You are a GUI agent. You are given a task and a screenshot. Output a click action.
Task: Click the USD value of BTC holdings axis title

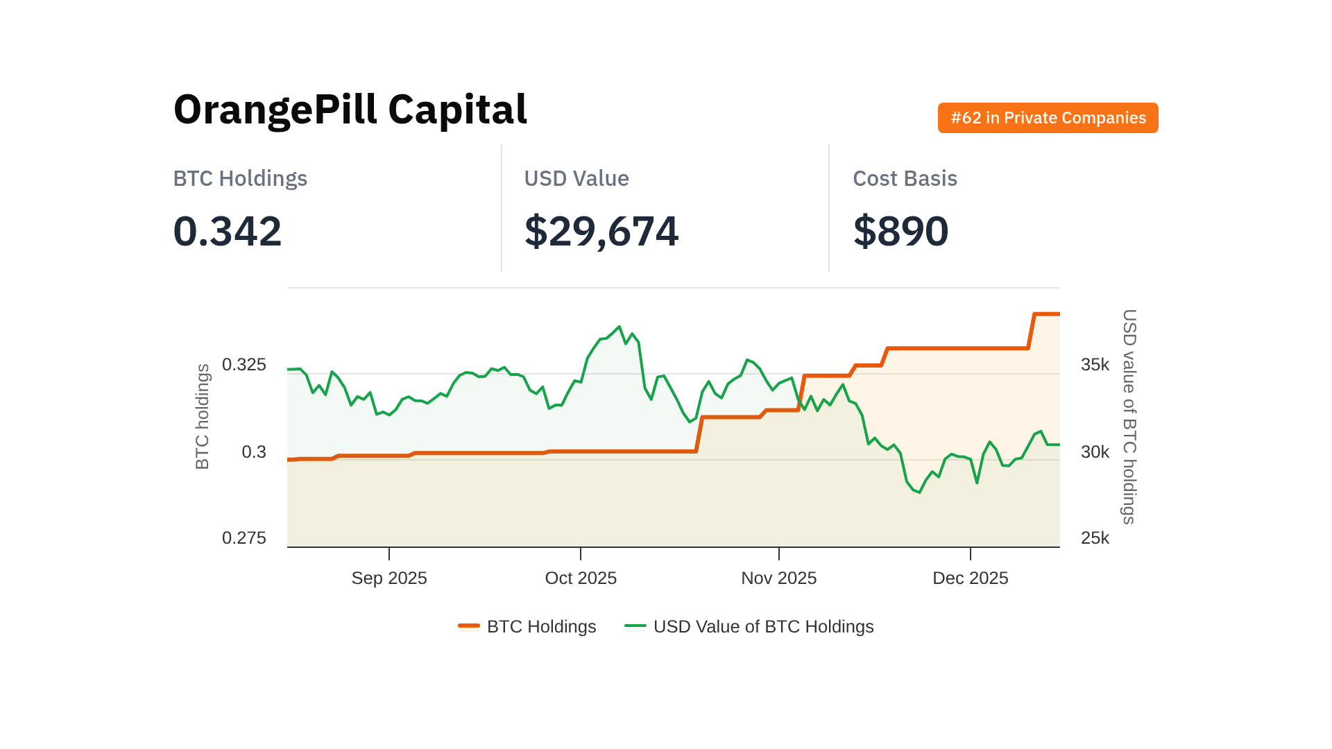(1129, 416)
